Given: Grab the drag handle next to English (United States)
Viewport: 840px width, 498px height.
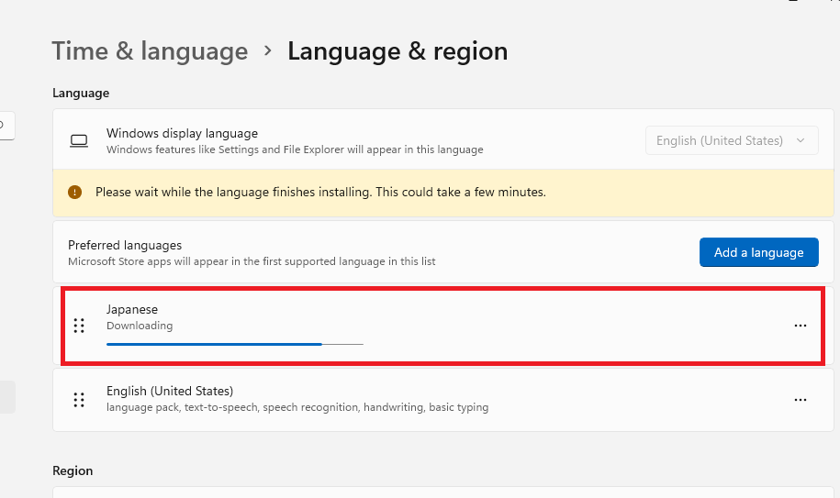Looking at the screenshot, I should 79,400.
